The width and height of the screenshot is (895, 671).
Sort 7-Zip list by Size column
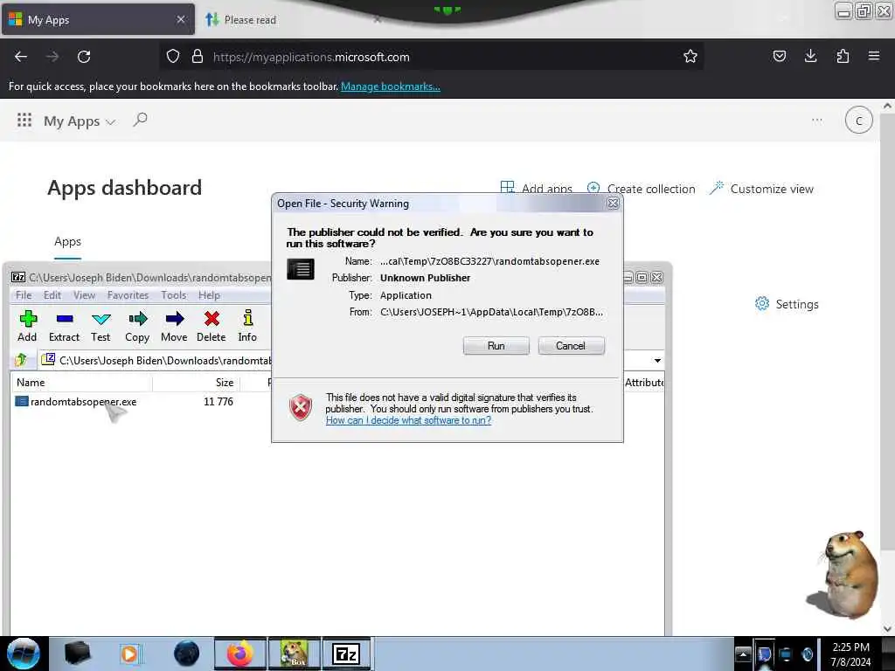click(197, 383)
